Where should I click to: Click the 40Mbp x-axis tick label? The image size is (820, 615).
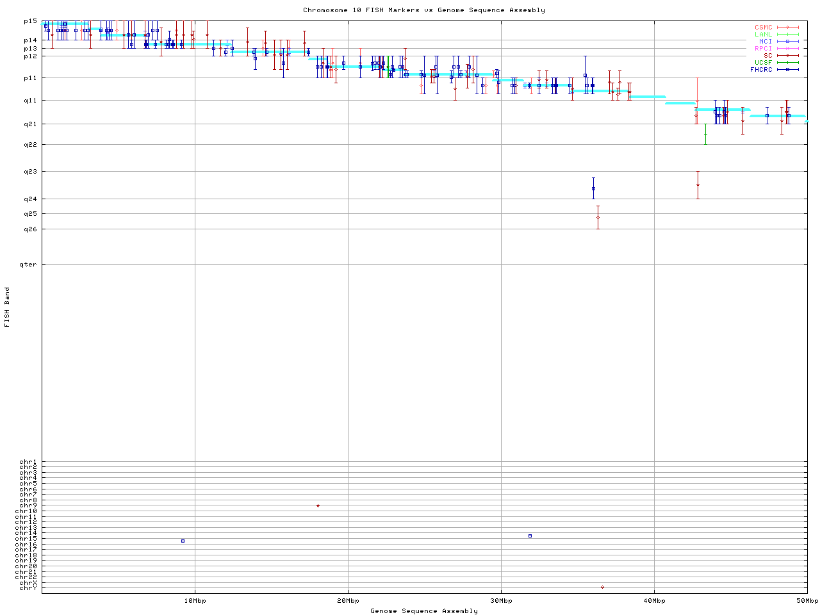654,600
